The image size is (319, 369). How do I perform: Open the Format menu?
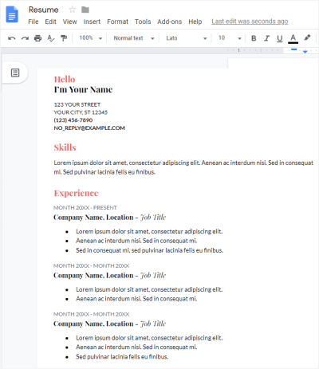pos(117,22)
